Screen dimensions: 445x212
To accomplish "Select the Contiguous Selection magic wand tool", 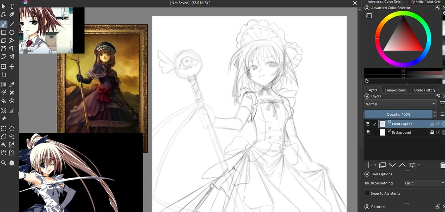I will (x=4, y=145).
